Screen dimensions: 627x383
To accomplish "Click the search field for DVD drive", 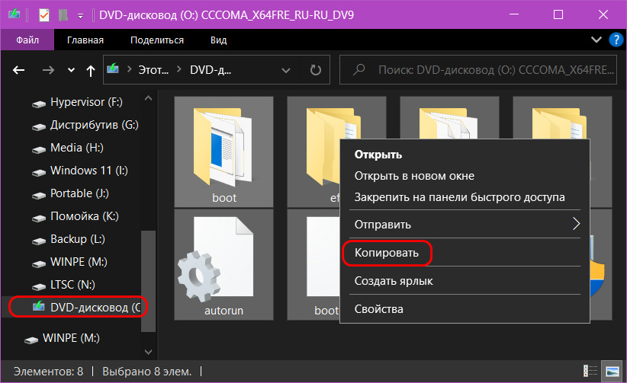I will point(478,70).
